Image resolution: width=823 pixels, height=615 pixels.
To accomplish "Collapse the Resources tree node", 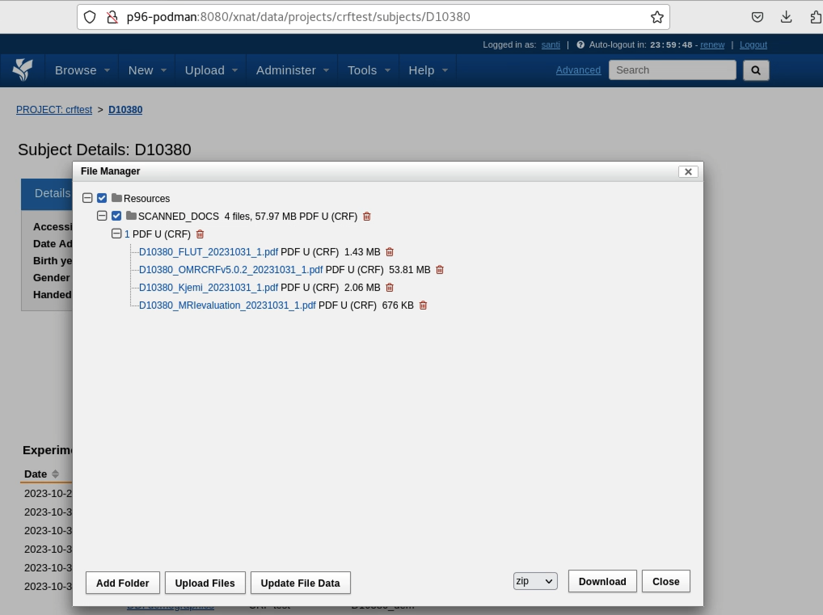I will tap(87, 198).
